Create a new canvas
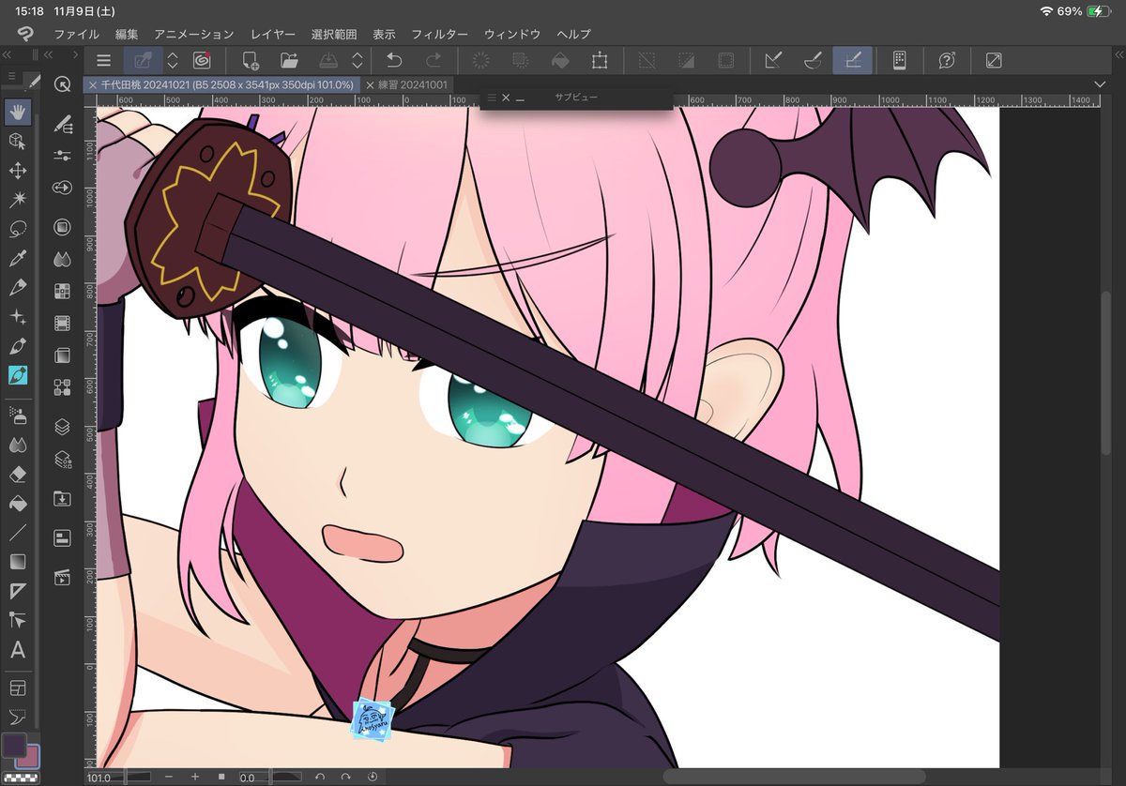This screenshot has width=1126, height=786. tap(250, 61)
